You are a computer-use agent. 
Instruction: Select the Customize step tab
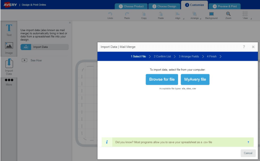point(195,5)
